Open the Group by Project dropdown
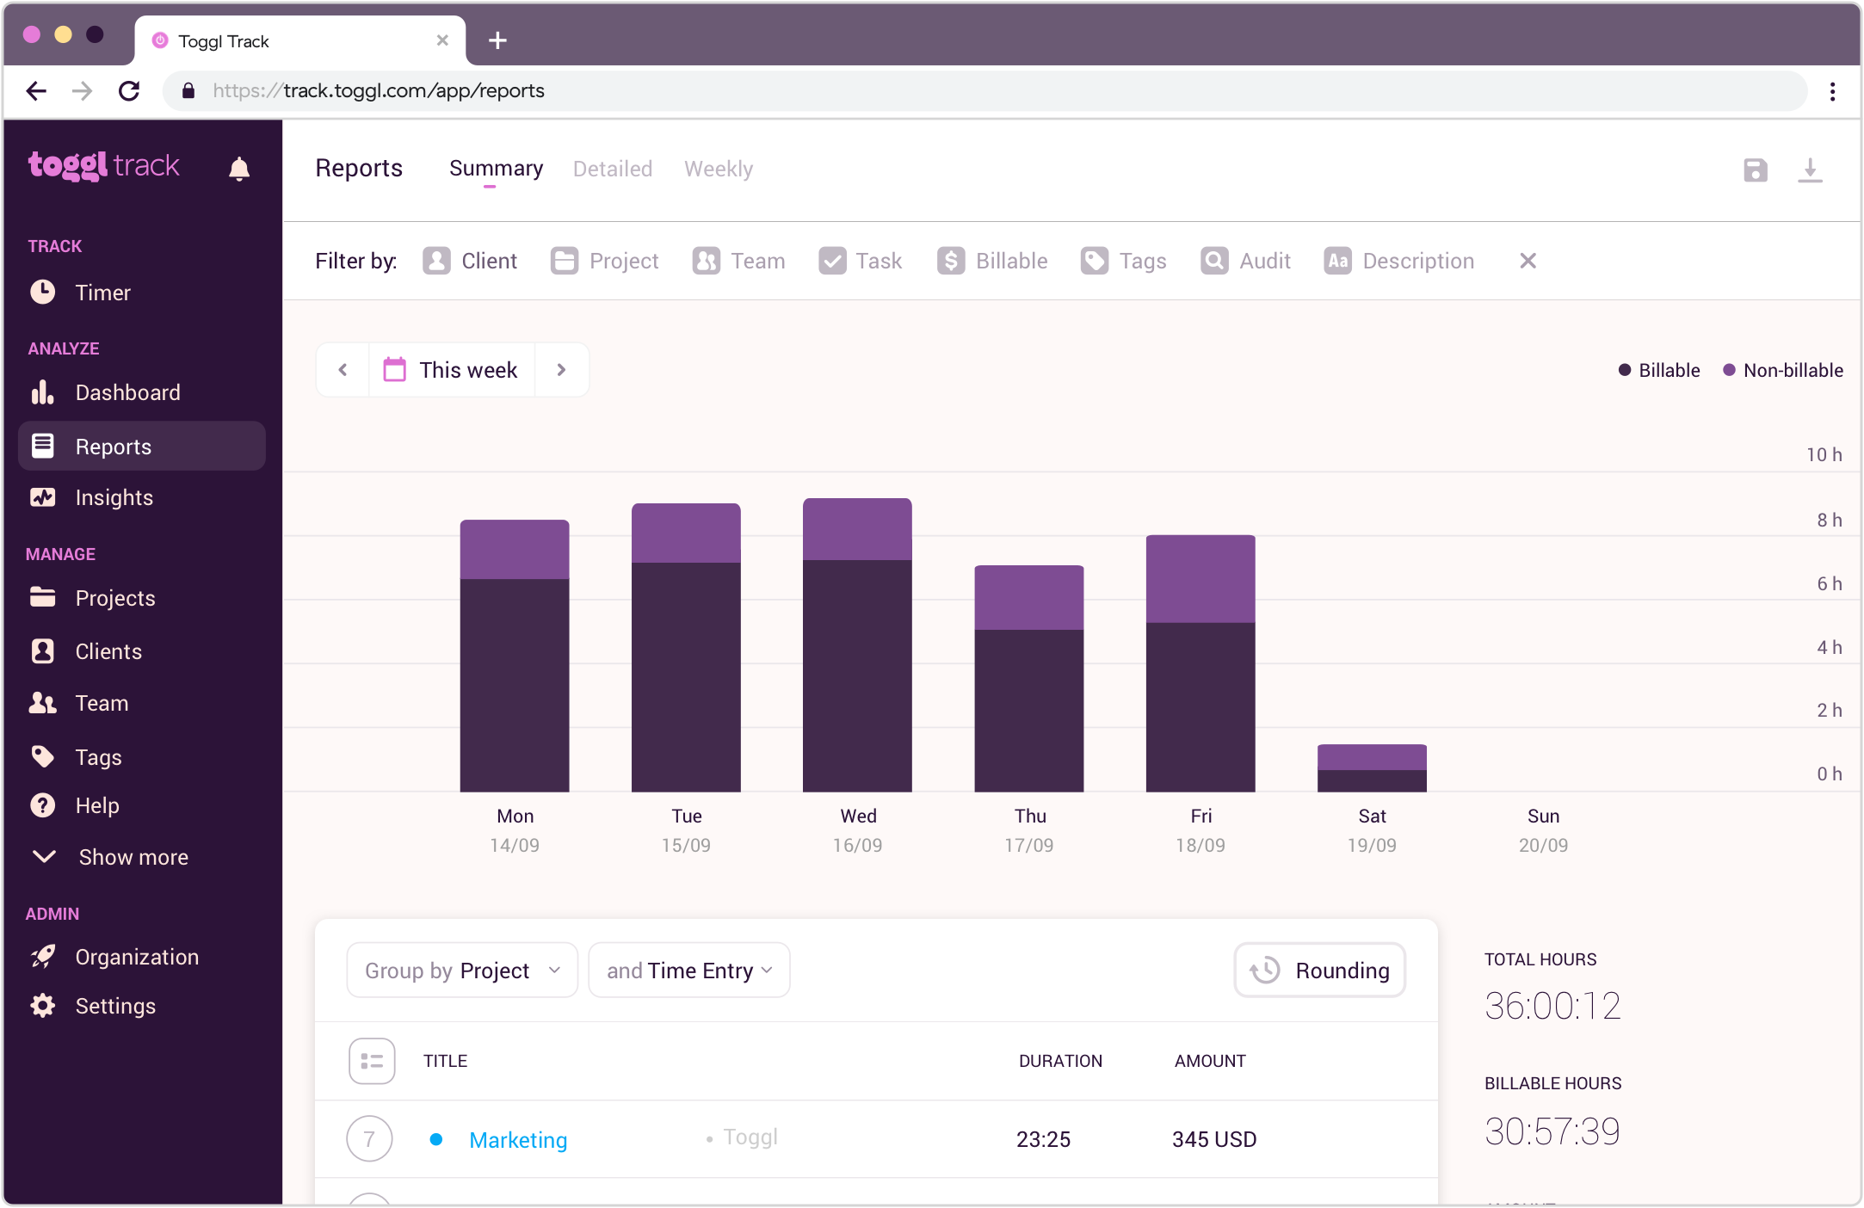 (x=461, y=970)
